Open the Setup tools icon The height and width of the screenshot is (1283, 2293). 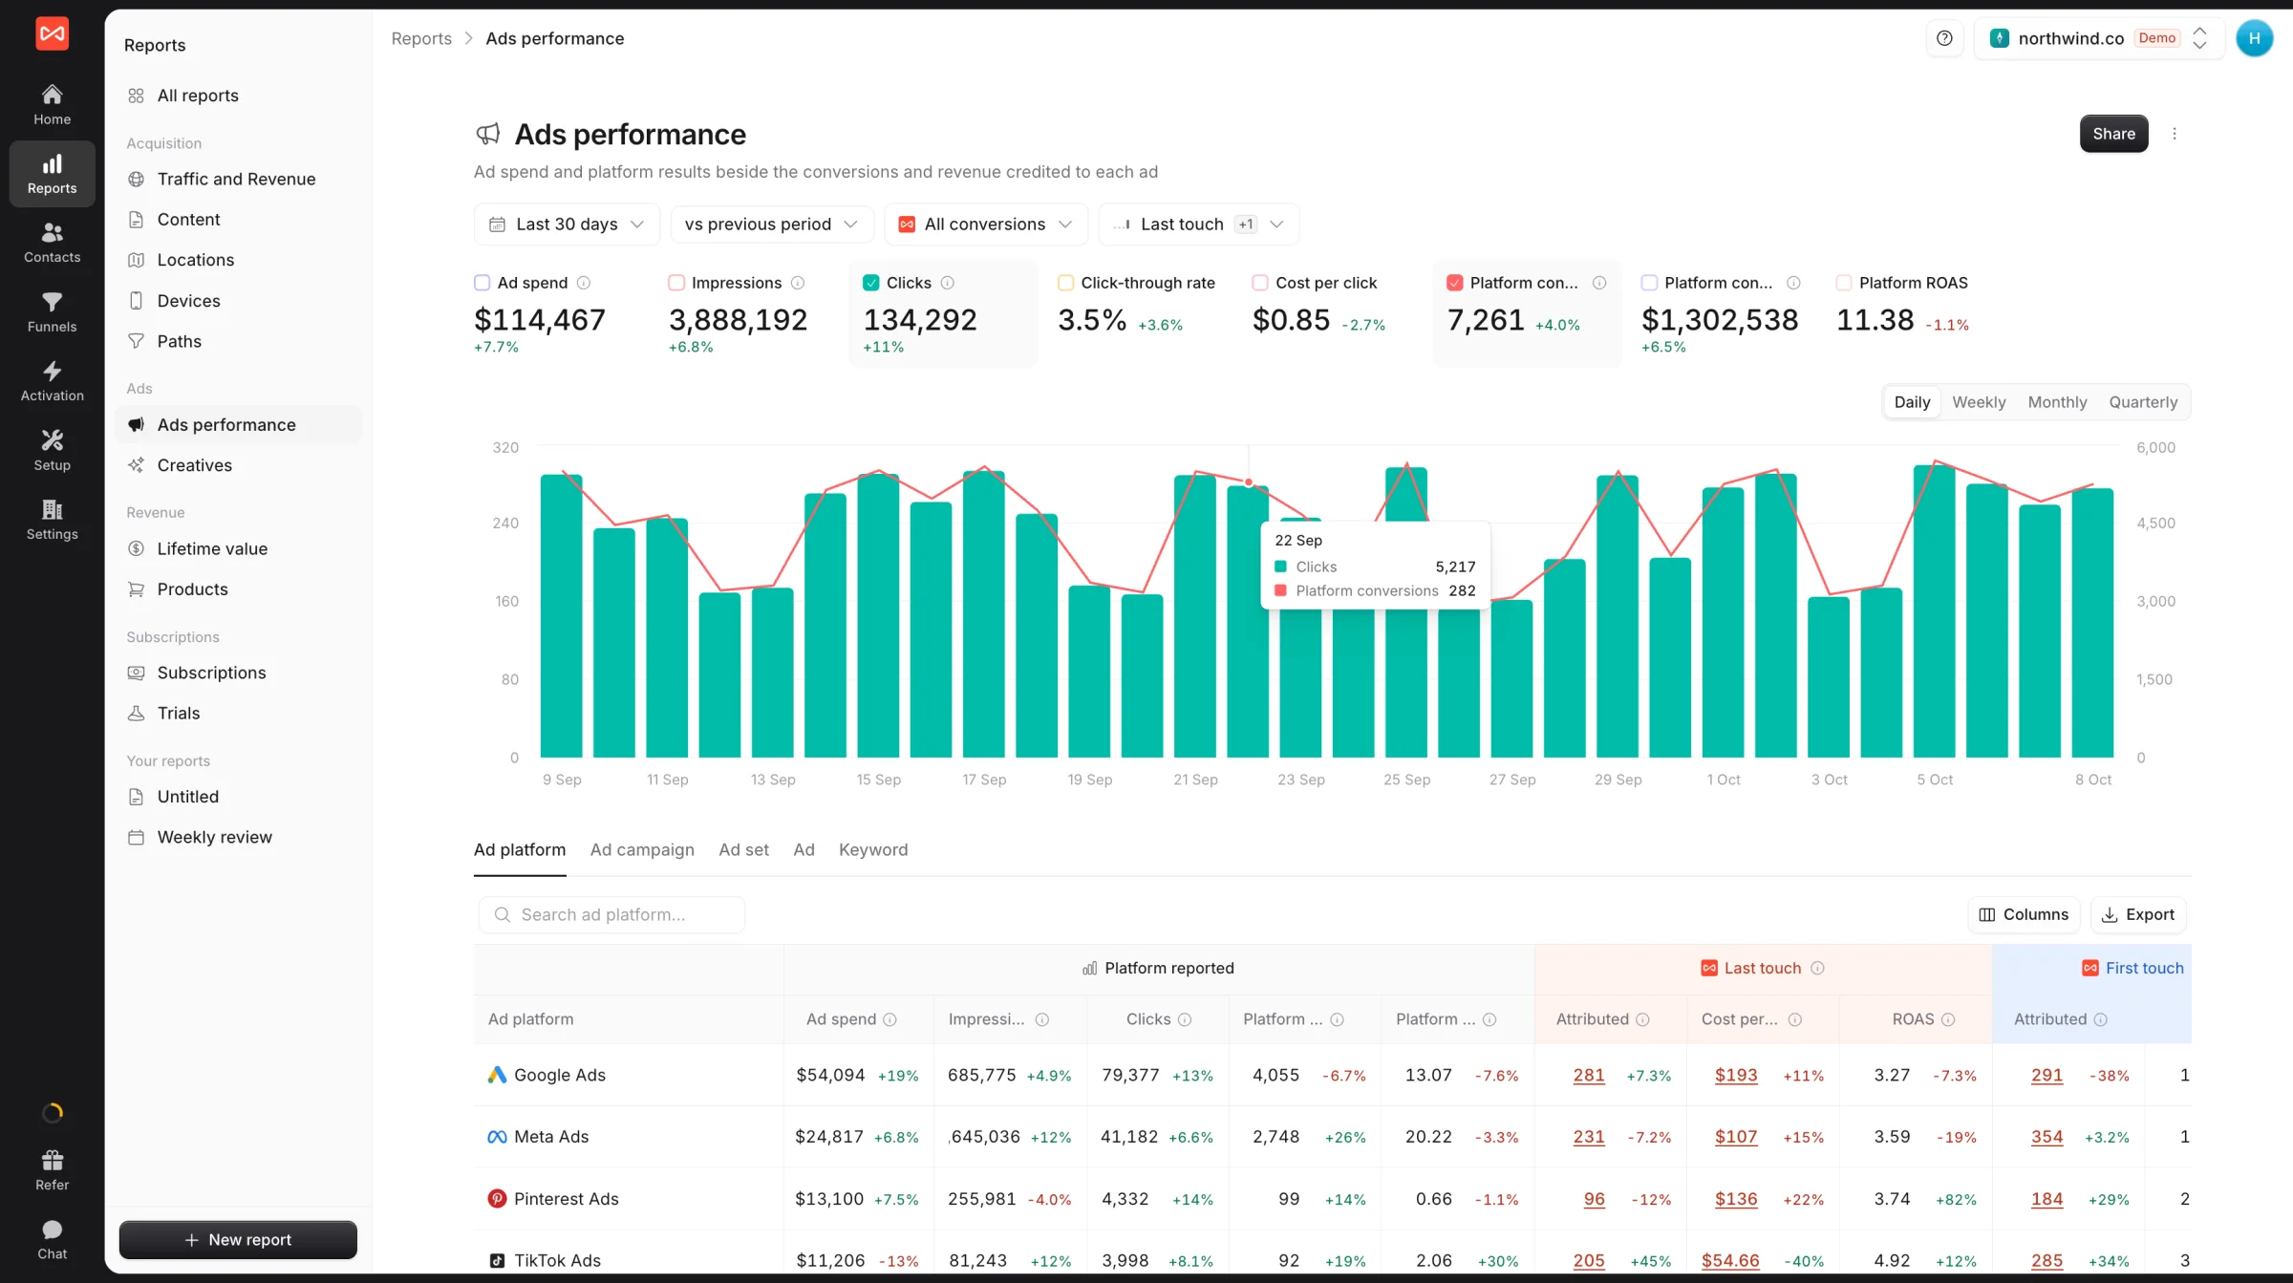pyautogui.click(x=52, y=440)
